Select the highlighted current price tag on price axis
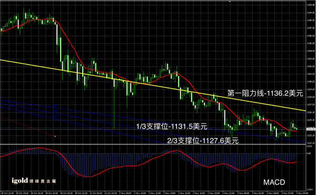The width and height of the screenshot is (316, 195). [311, 129]
